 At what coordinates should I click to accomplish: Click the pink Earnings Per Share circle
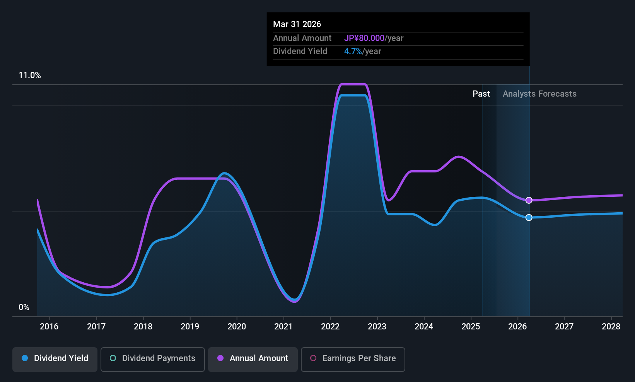313,358
